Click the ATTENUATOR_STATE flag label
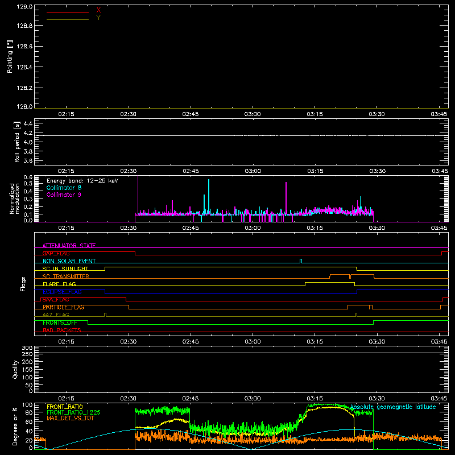The height and width of the screenshot is (455, 455). pyautogui.click(x=69, y=246)
